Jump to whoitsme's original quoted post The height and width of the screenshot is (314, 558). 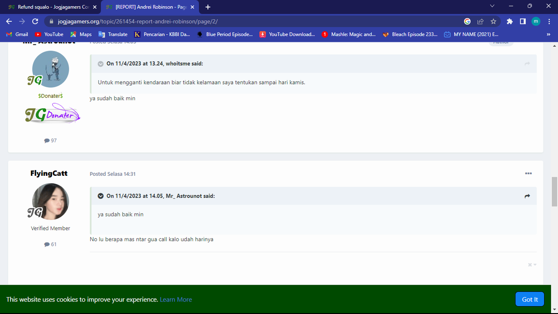point(527,64)
